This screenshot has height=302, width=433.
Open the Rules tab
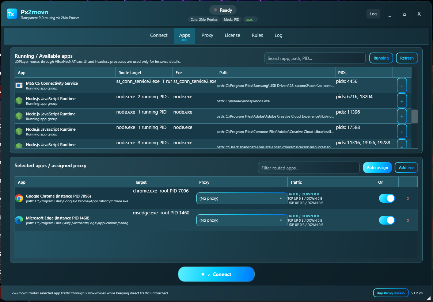pyautogui.click(x=257, y=35)
